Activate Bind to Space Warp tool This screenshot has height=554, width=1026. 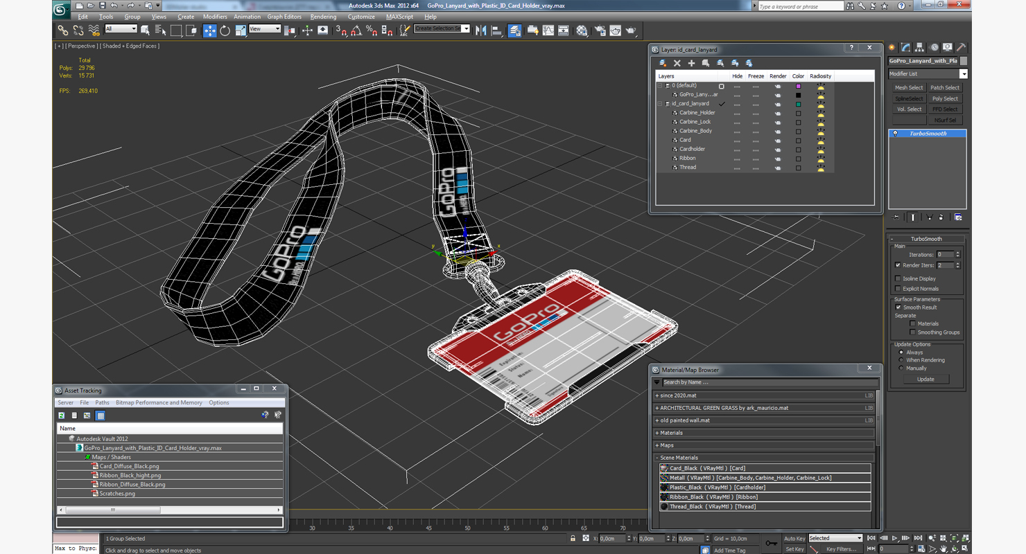pos(94,30)
